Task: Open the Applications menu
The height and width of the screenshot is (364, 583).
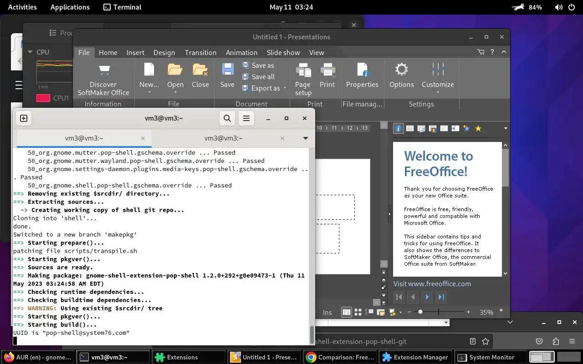Action: 70,7
